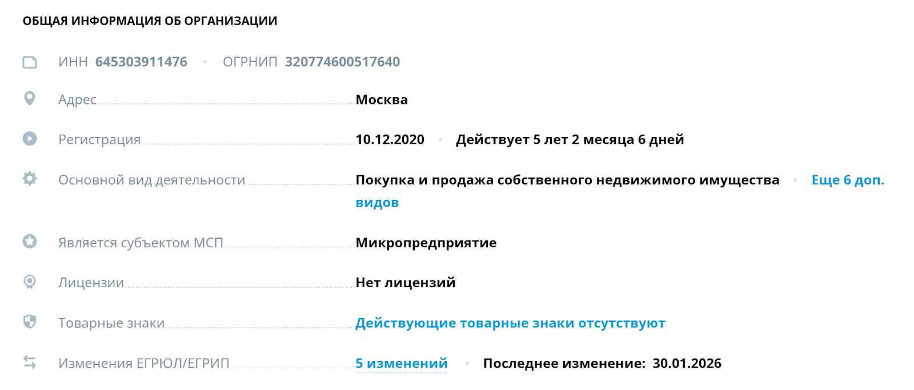This screenshot has width=914, height=390.
Task: Click the Действующие товарные знаки отсутствуют link
Action: tap(510, 322)
